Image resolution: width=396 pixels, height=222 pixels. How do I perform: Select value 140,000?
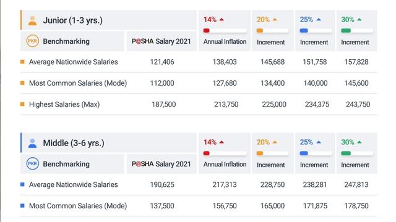click(x=316, y=83)
